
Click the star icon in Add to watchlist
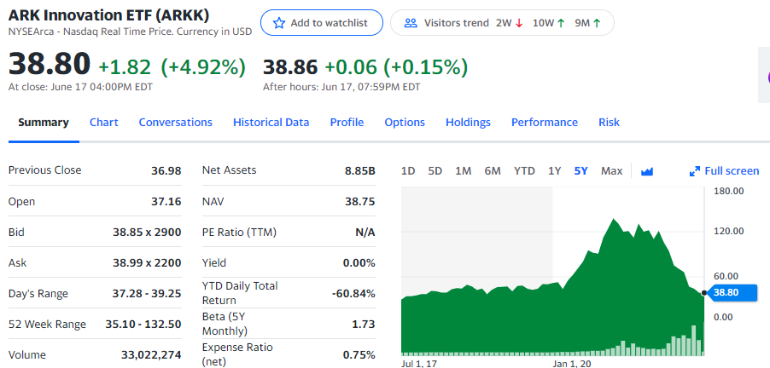(279, 23)
